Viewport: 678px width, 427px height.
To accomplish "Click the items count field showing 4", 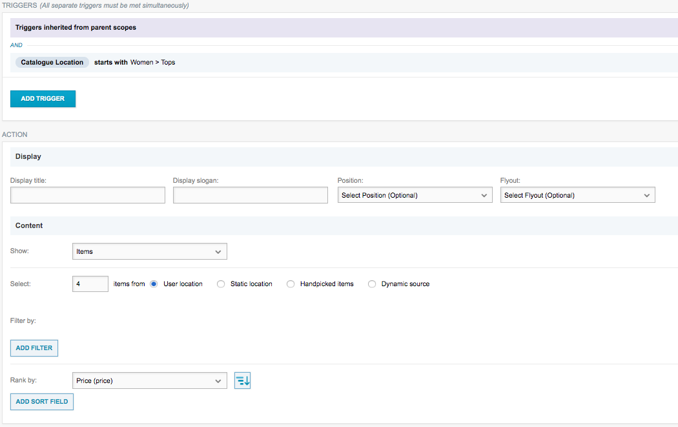I will coord(90,284).
